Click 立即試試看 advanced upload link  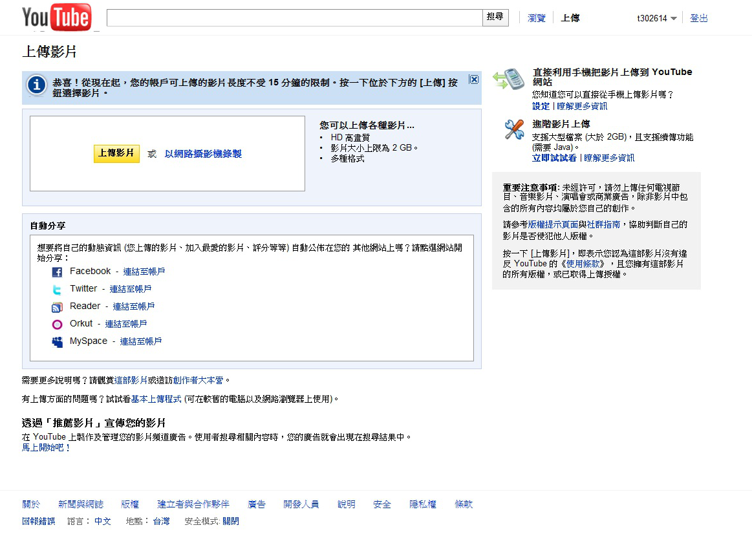554,158
